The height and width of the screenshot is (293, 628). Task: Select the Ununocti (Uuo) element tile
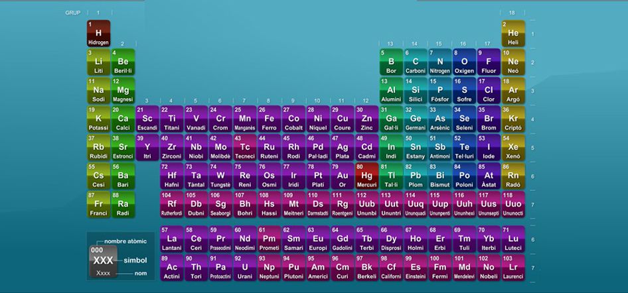tap(513, 205)
